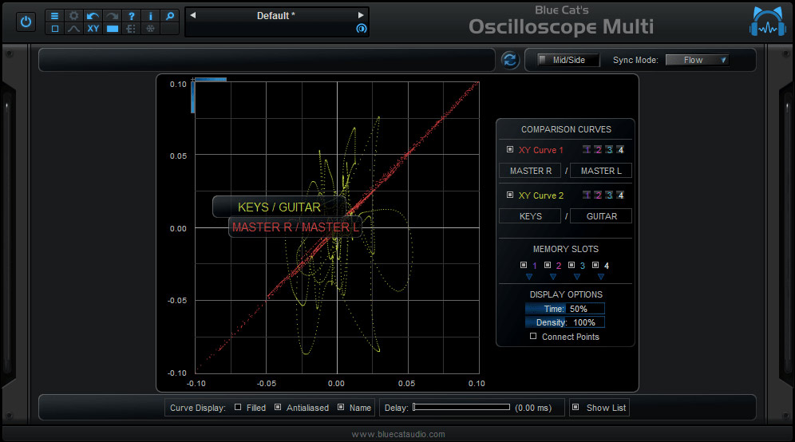Go to next preset arrow
This screenshot has height=442, width=795.
[x=361, y=15]
